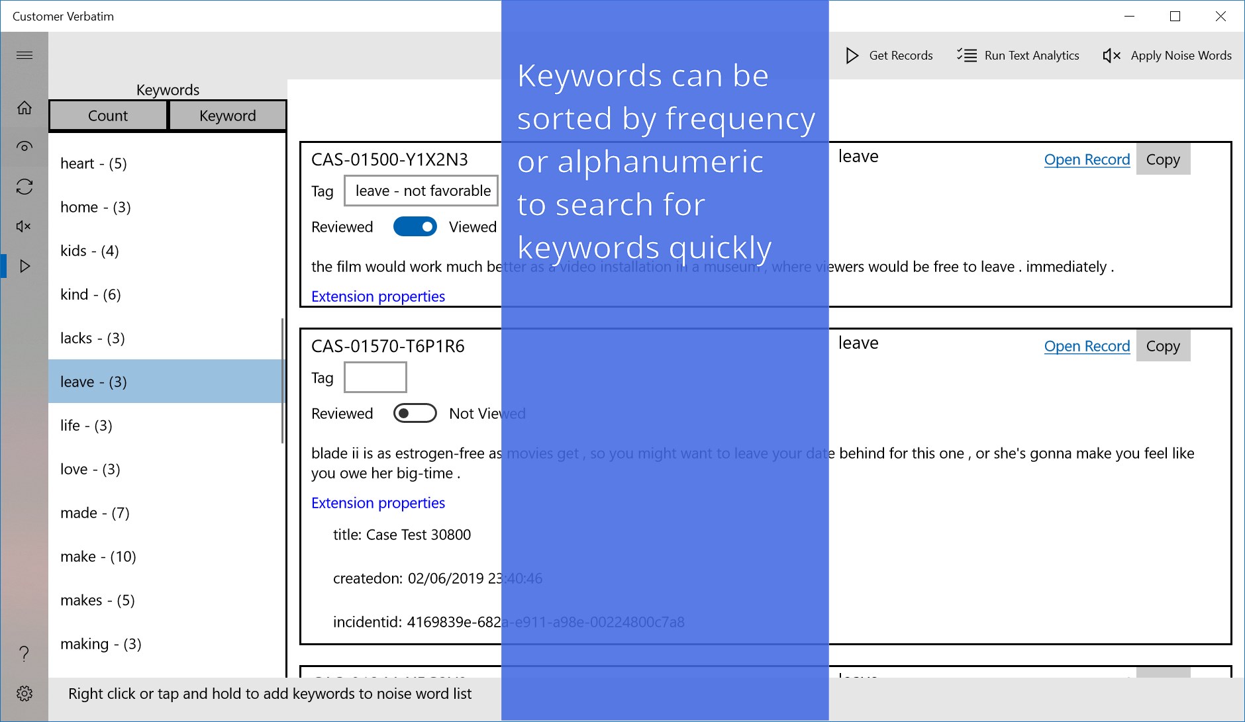This screenshot has width=1245, height=722.
Task: Sort keywords by Count
Action: [x=108, y=116]
